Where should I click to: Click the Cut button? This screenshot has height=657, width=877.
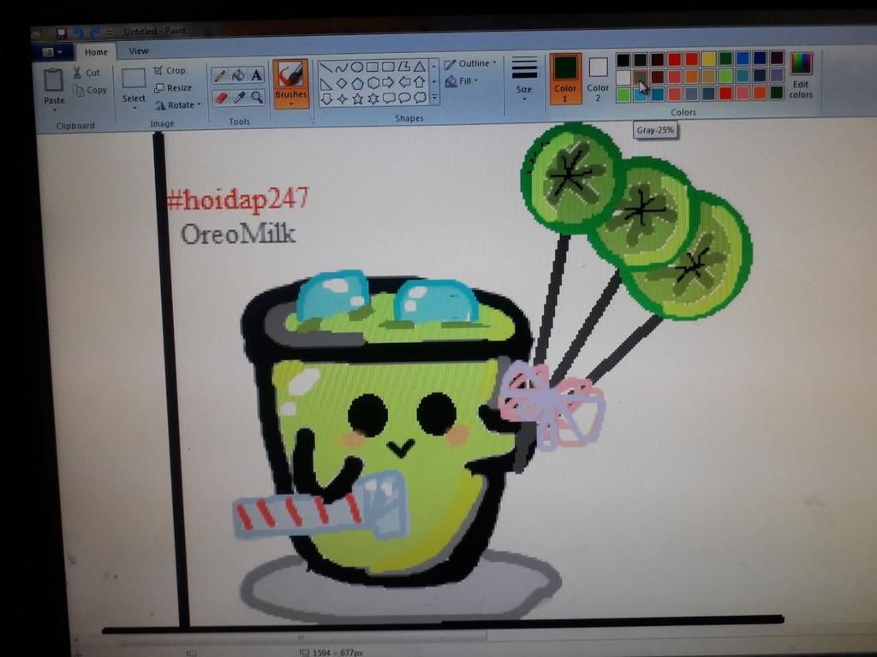(87, 73)
